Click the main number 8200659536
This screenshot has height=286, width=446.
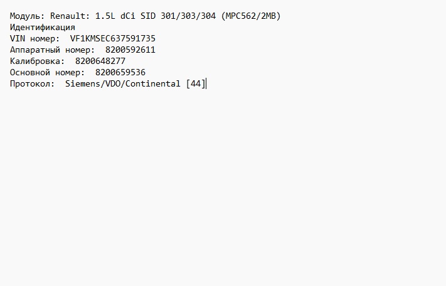click(120, 72)
